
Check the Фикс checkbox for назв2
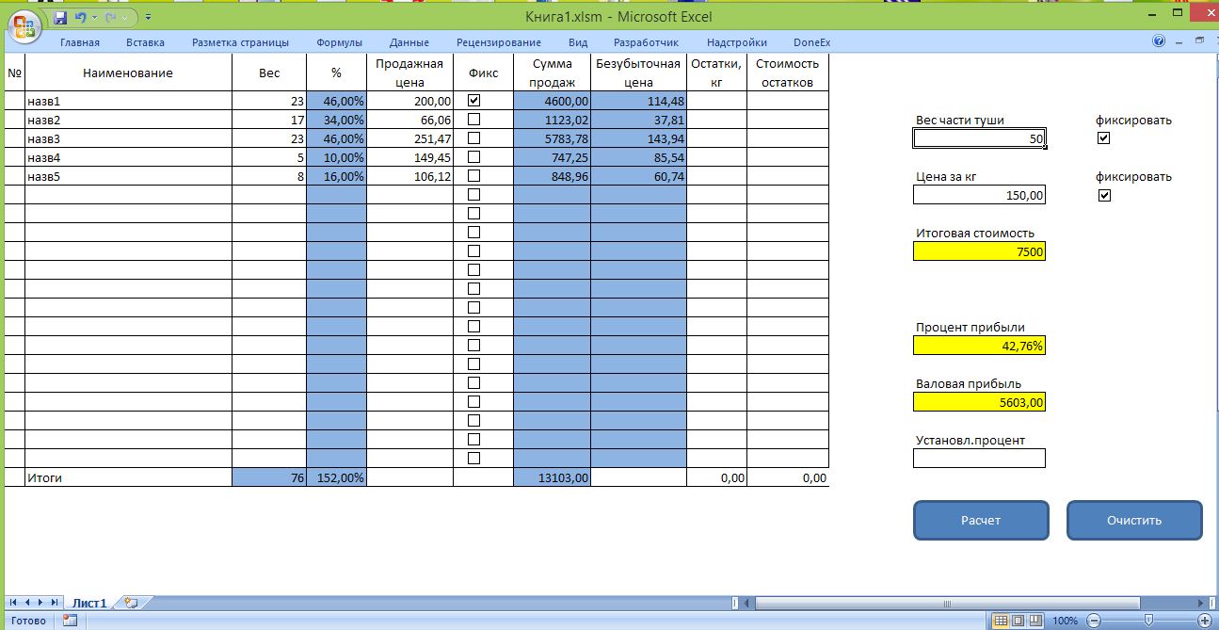click(473, 119)
